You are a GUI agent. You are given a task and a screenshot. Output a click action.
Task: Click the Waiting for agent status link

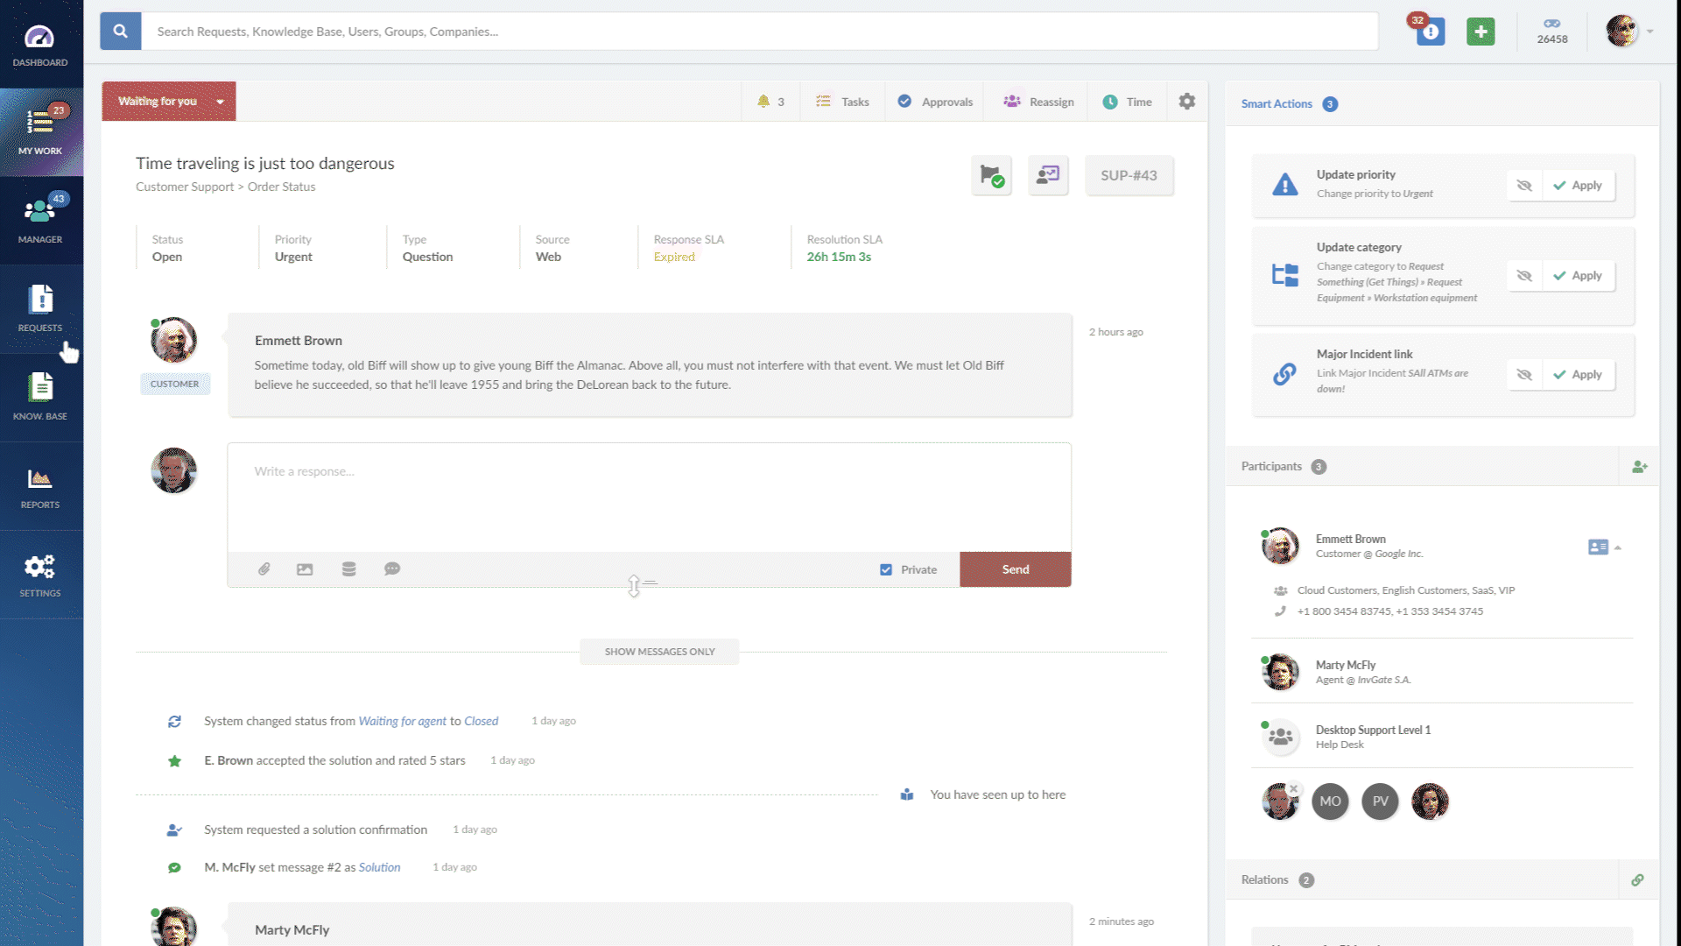point(401,720)
